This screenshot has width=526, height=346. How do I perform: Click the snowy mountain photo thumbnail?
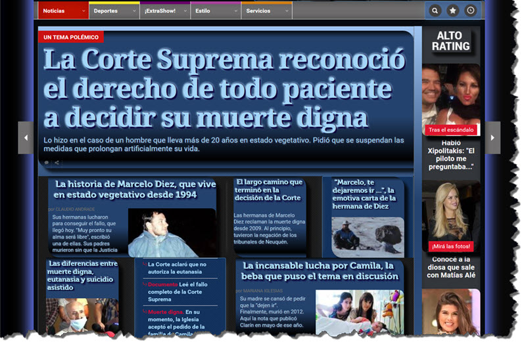368,237
